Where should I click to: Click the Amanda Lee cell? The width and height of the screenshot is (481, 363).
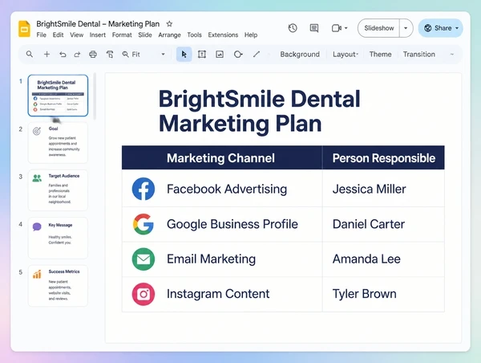pos(383,259)
